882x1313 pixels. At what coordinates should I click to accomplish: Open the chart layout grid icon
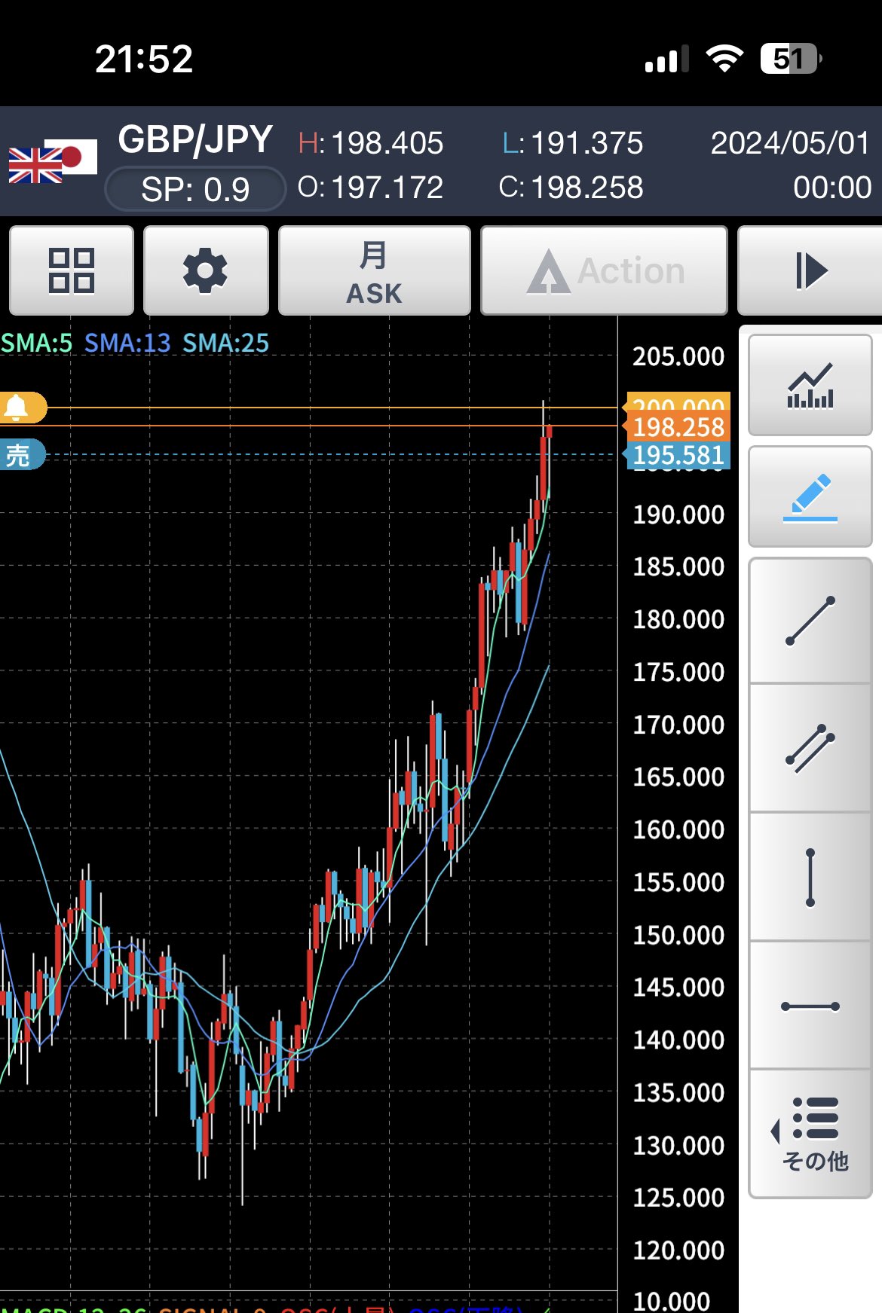(72, 270)
